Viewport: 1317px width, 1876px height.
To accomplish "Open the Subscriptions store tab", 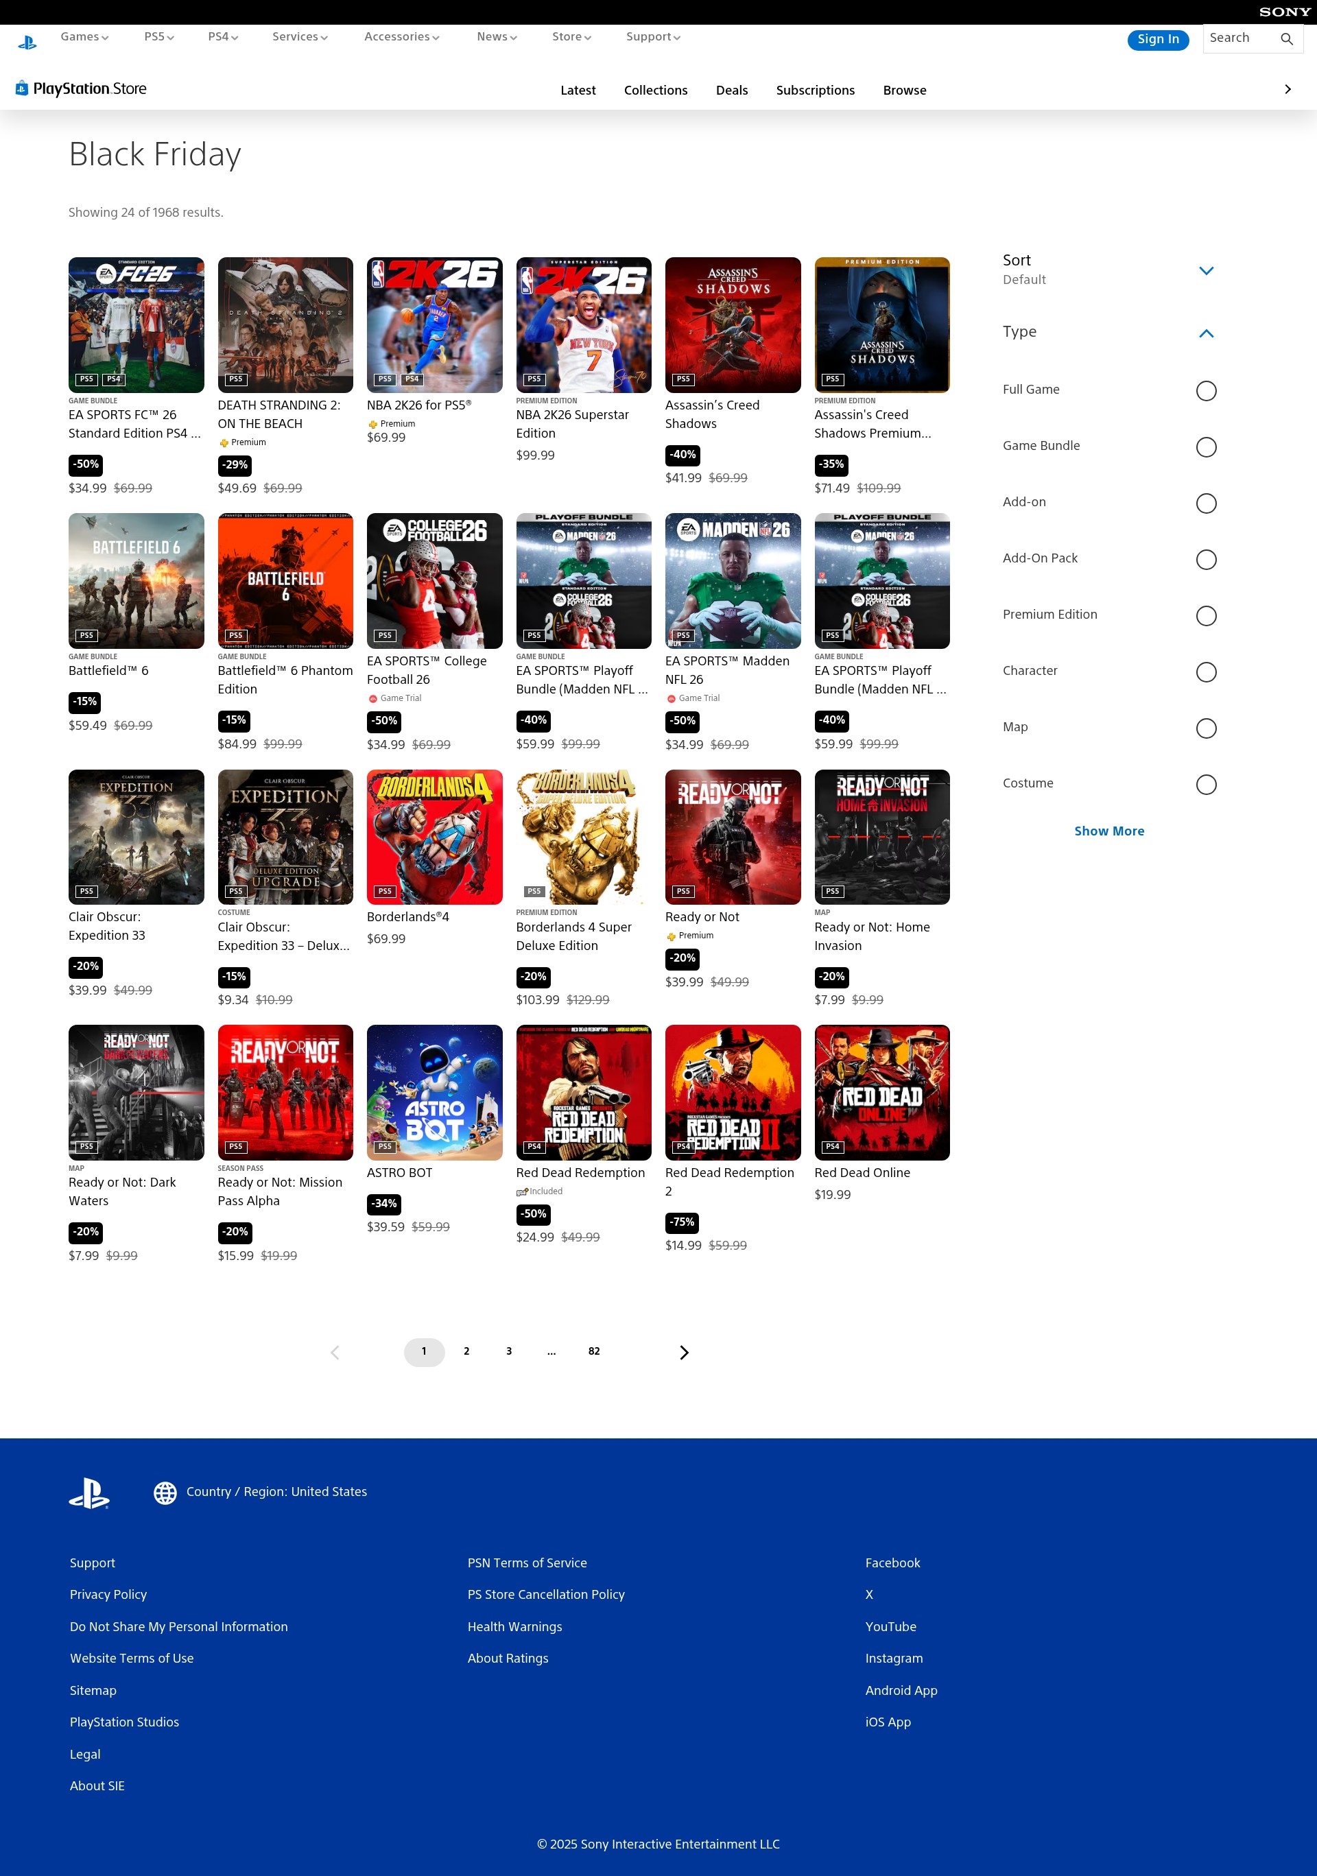I will (814, 91).
